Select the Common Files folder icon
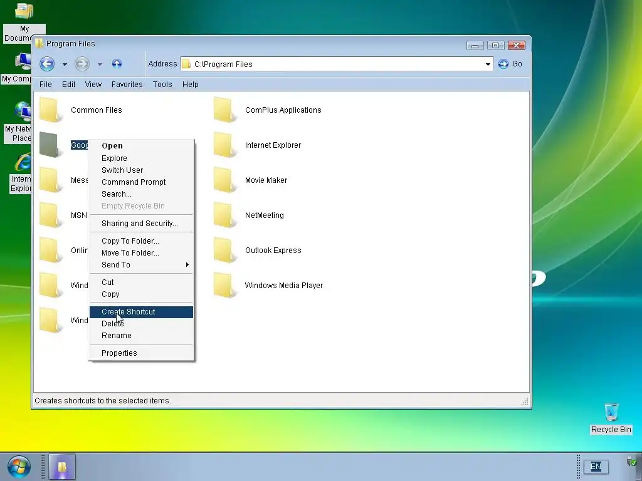 pyautogui.click(x=50, y=110)
